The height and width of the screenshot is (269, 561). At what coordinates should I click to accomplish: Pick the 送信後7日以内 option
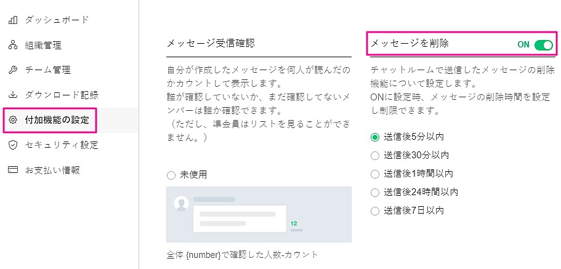click(x=375, y=211)
